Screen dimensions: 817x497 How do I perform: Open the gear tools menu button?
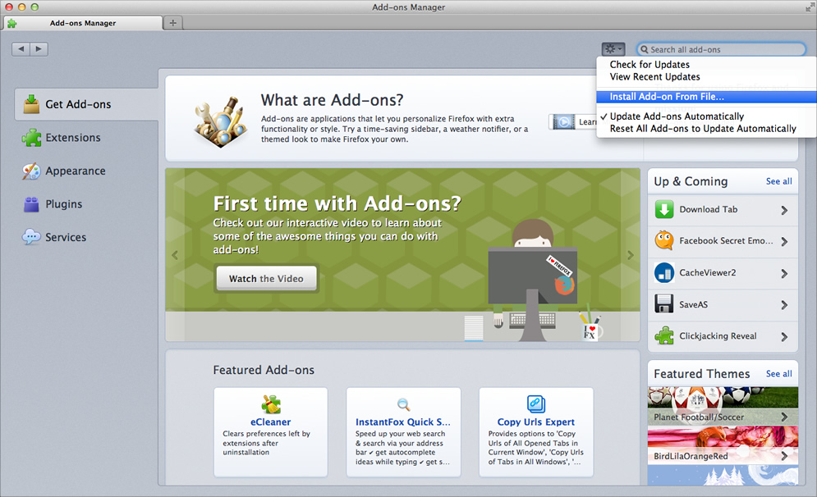[613, 49]
